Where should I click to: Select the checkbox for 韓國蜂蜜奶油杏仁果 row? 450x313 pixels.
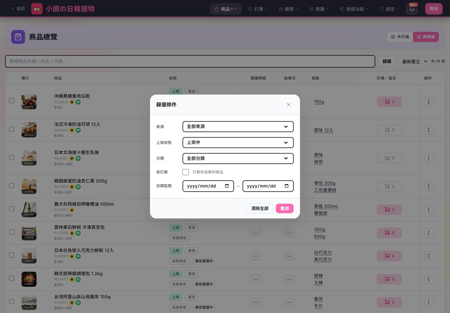[x=12, y=186]
